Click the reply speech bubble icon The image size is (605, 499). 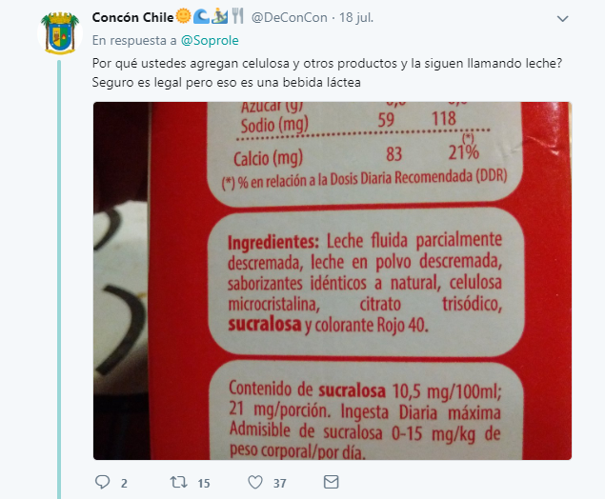[102, 482]
